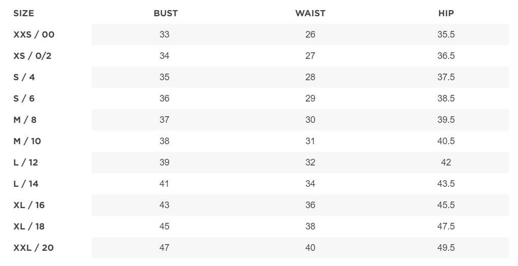Select the XL / 16 size label
518x266 pixels.
[29, 205]
